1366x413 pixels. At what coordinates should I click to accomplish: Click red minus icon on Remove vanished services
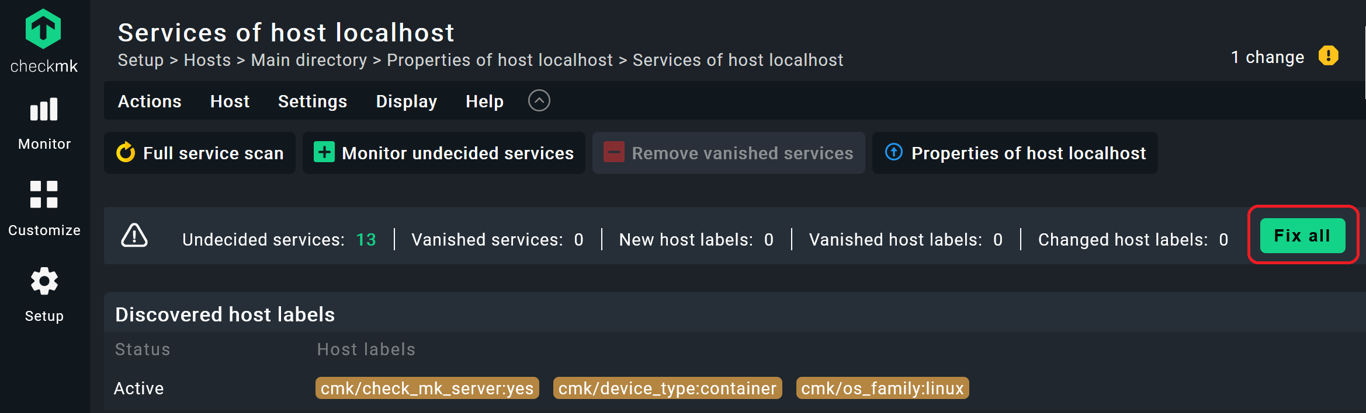613,153
